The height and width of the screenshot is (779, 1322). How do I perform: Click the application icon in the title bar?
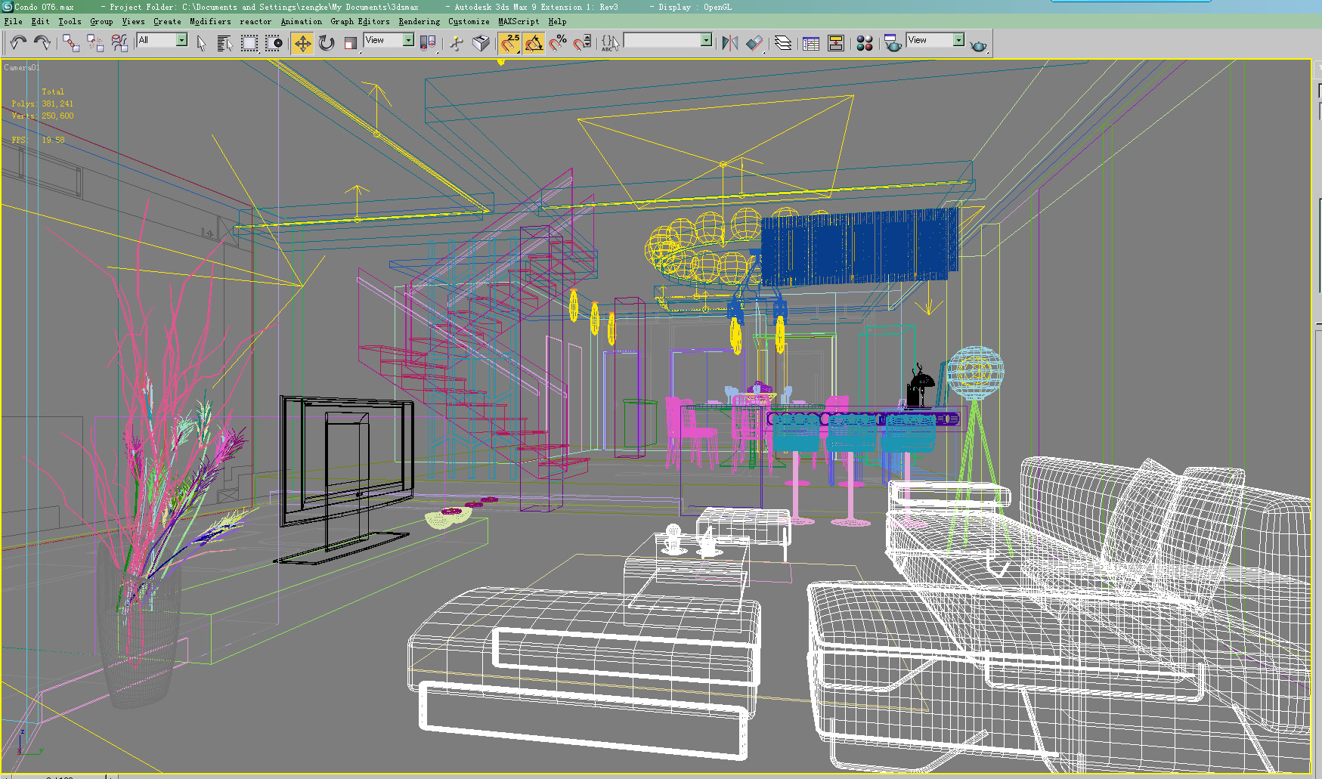7,6
